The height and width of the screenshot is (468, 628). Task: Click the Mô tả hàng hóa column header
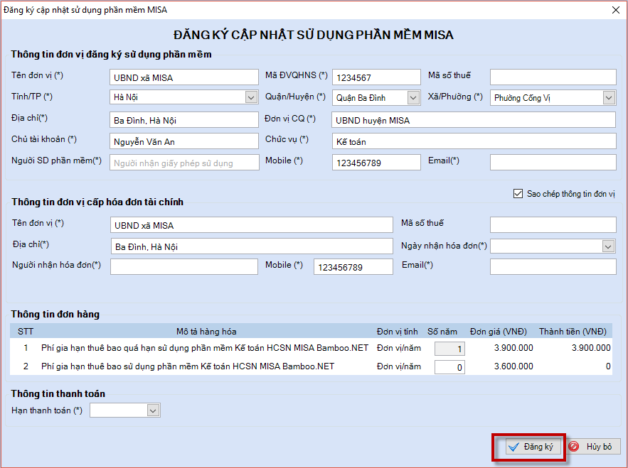[206, 332]
